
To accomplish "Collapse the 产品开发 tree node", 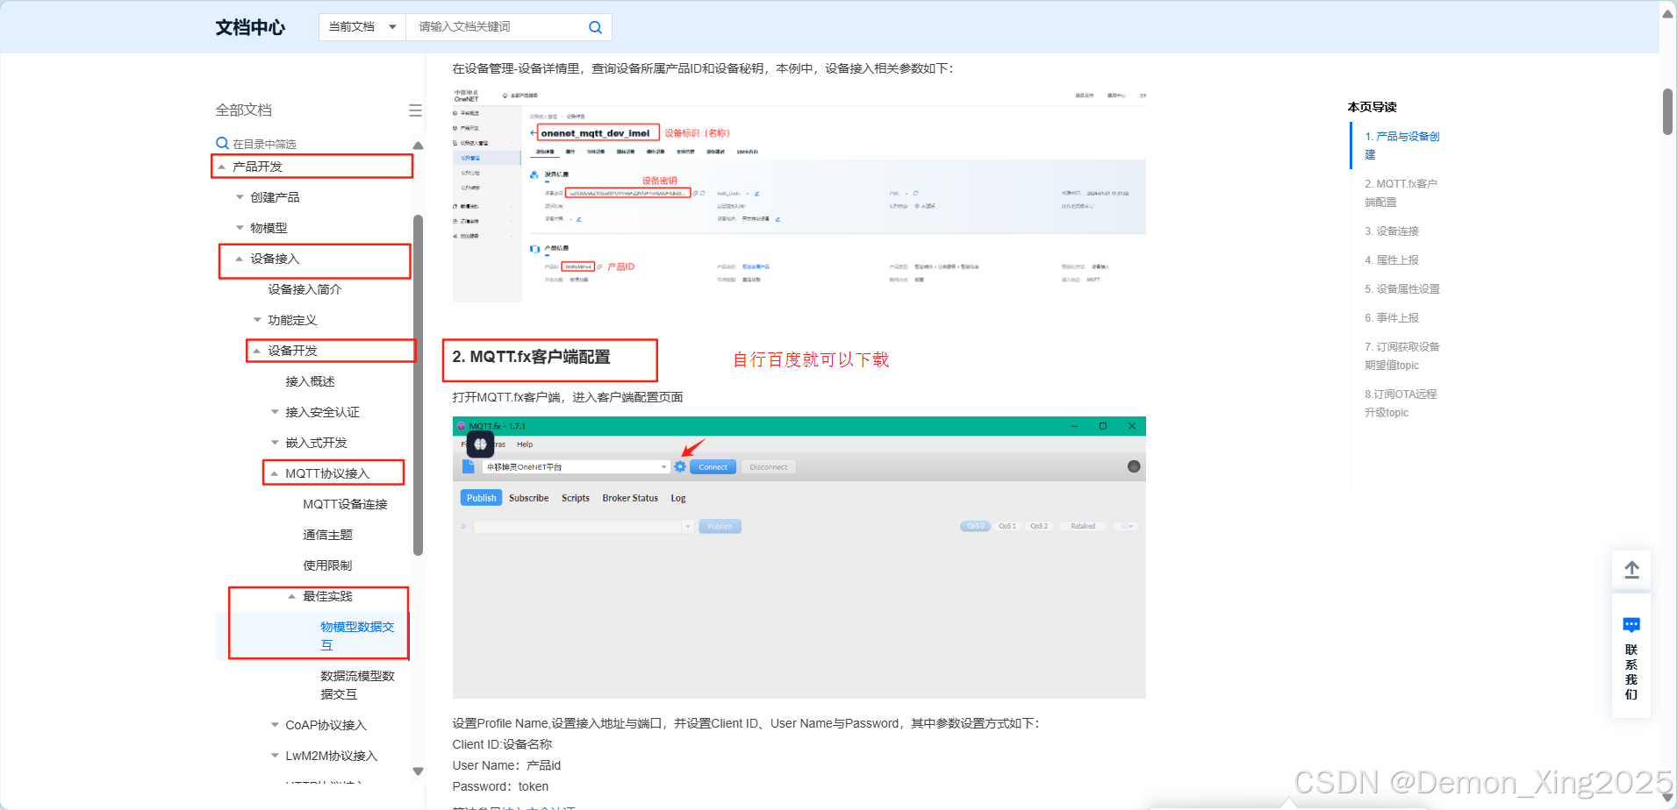I will (222, 167).
